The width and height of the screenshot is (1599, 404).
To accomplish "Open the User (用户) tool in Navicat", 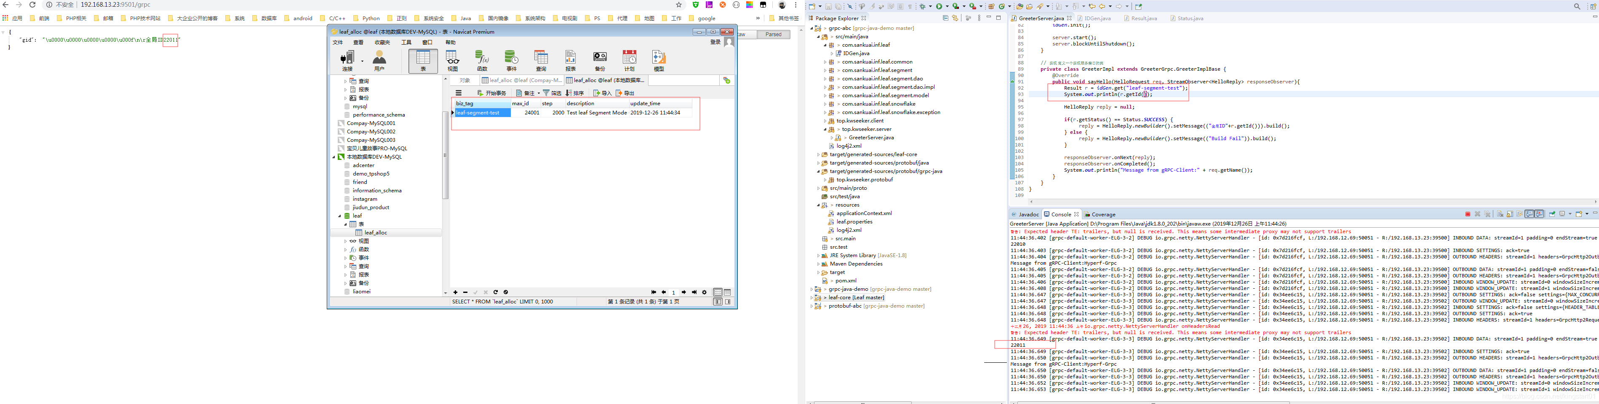I will tap(379, 61).
